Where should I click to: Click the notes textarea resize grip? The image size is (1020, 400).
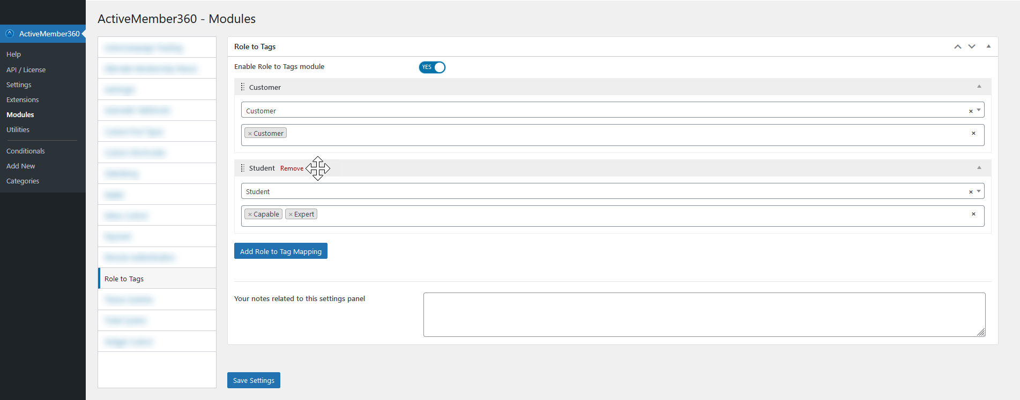click(981, 332)
